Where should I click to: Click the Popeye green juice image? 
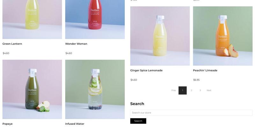coord(32,90)
